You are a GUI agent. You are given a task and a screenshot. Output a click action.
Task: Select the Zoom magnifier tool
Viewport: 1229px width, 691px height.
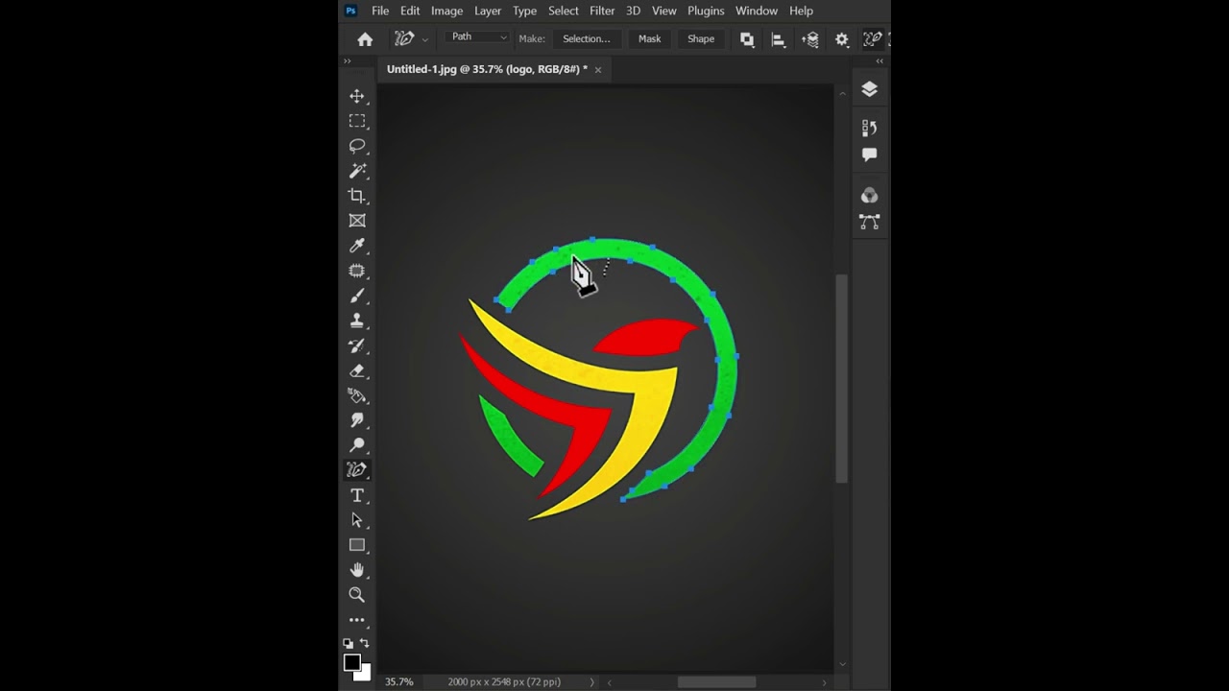point(357,595)
